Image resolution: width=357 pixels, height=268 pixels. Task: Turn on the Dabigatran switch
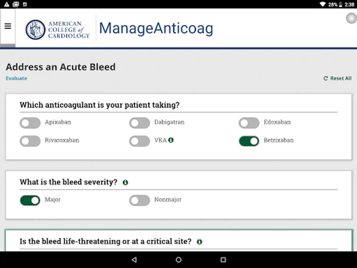coord(139,123)
